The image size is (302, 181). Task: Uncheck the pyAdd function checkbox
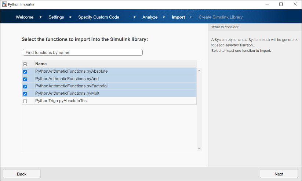pyautogui.click(x=25, y=79)
